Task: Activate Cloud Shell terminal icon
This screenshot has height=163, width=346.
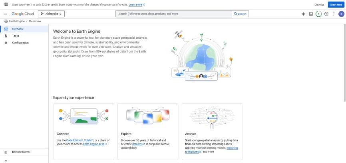Action: click(x=311, y=14)
